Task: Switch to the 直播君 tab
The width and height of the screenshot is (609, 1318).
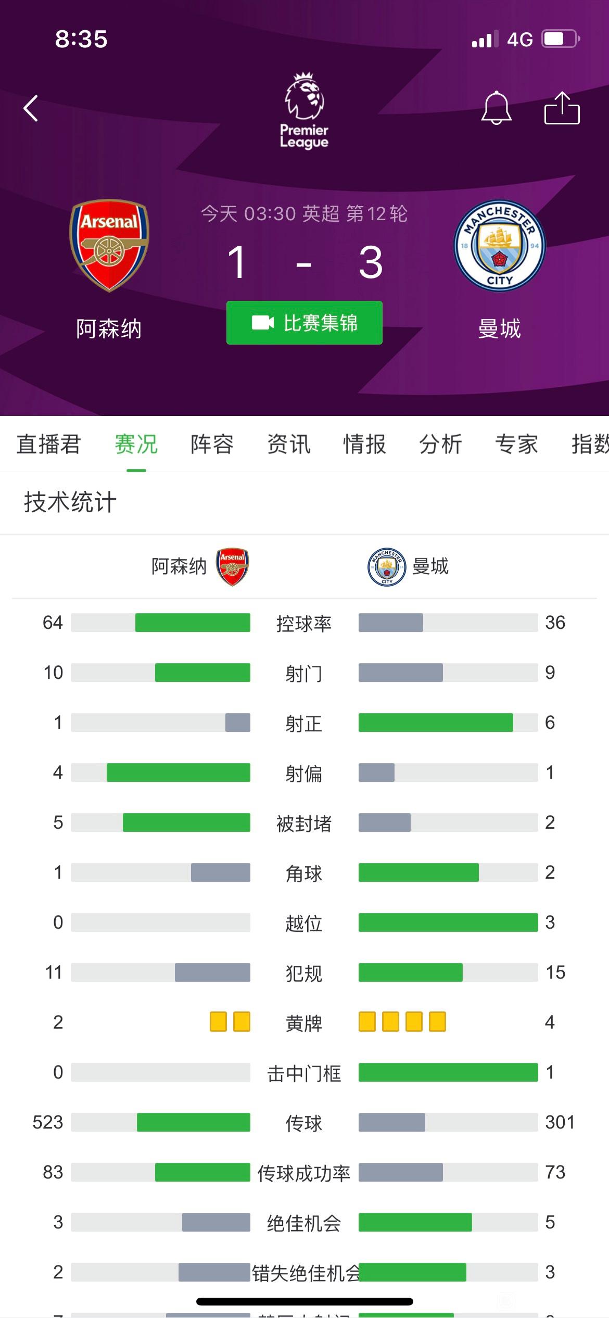Action: pyautogui.click(x=48, y=444)
